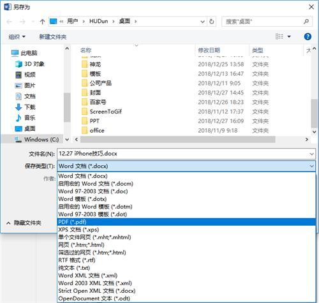Open 桌面 in the sidebar
The height and width of the screenshot is (303, 319).
click(x=25, y=128)
